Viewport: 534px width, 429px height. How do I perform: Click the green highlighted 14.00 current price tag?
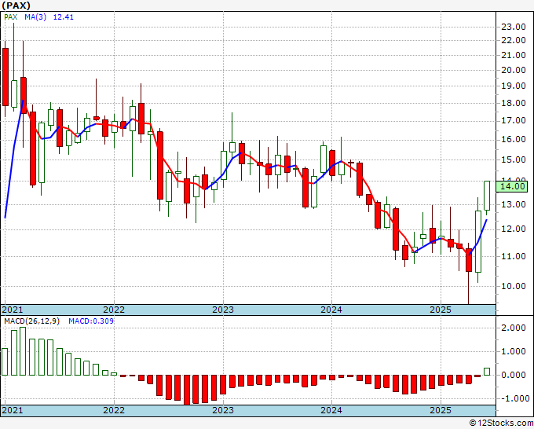pos(511,186)
